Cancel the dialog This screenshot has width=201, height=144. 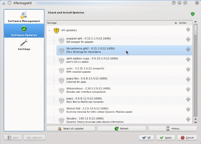[187, 138]
